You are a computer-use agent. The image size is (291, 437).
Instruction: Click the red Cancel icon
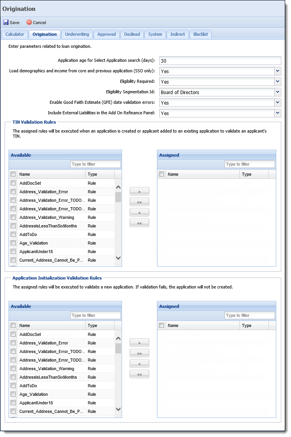(29, 22)
